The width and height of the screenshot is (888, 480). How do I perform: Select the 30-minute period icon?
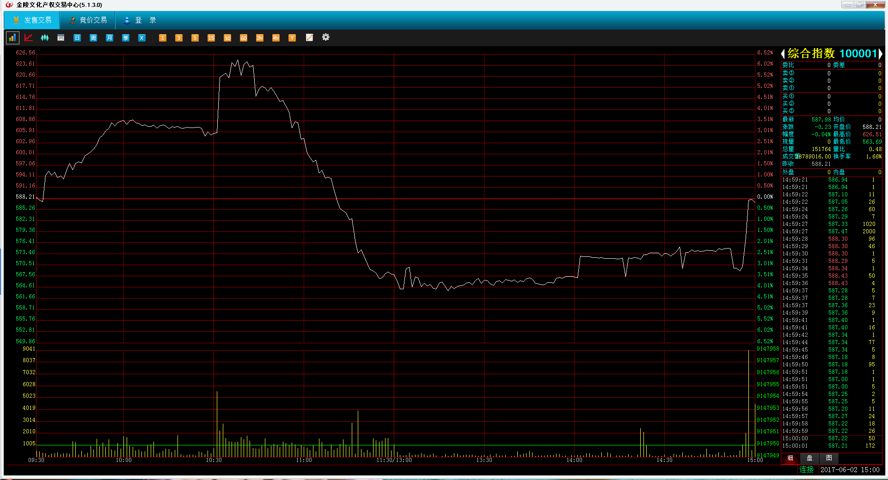(x=227, y=38)
